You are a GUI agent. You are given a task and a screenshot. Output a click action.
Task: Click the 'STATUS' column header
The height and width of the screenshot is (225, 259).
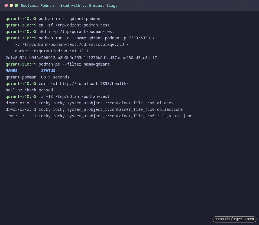(x=48, y=71)
